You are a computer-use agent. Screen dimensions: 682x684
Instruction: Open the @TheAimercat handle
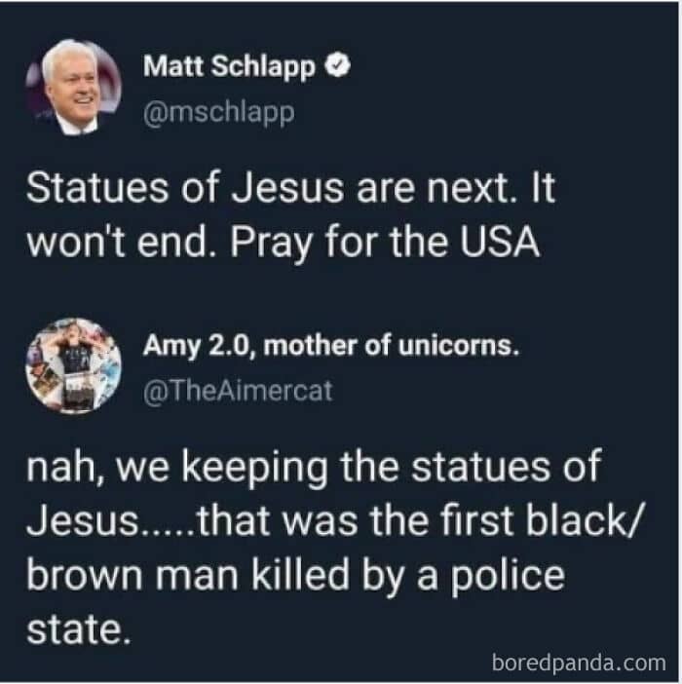[x=238, y=390]
